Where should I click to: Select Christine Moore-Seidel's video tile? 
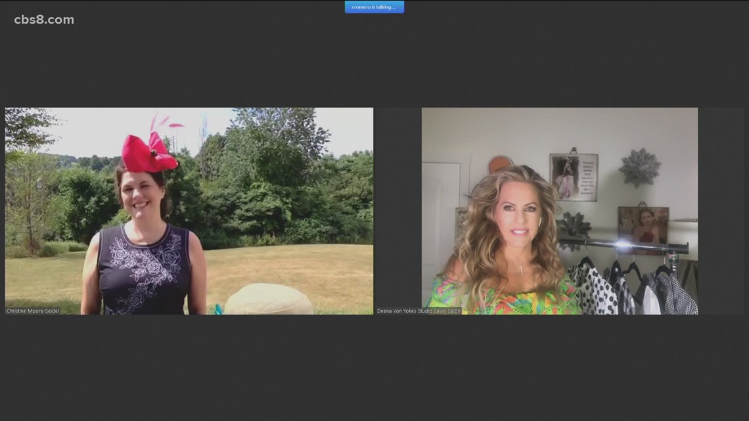point(189,210)
